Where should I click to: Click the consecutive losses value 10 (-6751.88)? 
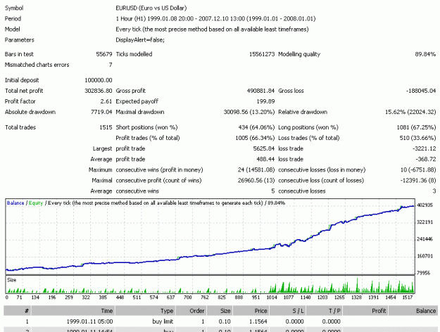418,170
